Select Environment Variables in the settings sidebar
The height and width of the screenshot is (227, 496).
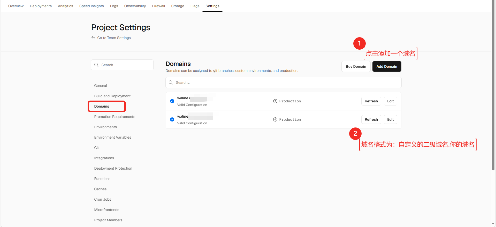113,137
